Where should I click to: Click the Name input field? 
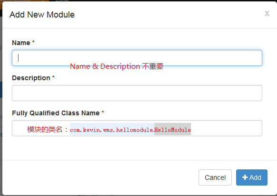(137, 58)
